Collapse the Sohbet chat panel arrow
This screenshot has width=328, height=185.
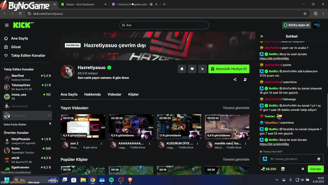(262, 36)
